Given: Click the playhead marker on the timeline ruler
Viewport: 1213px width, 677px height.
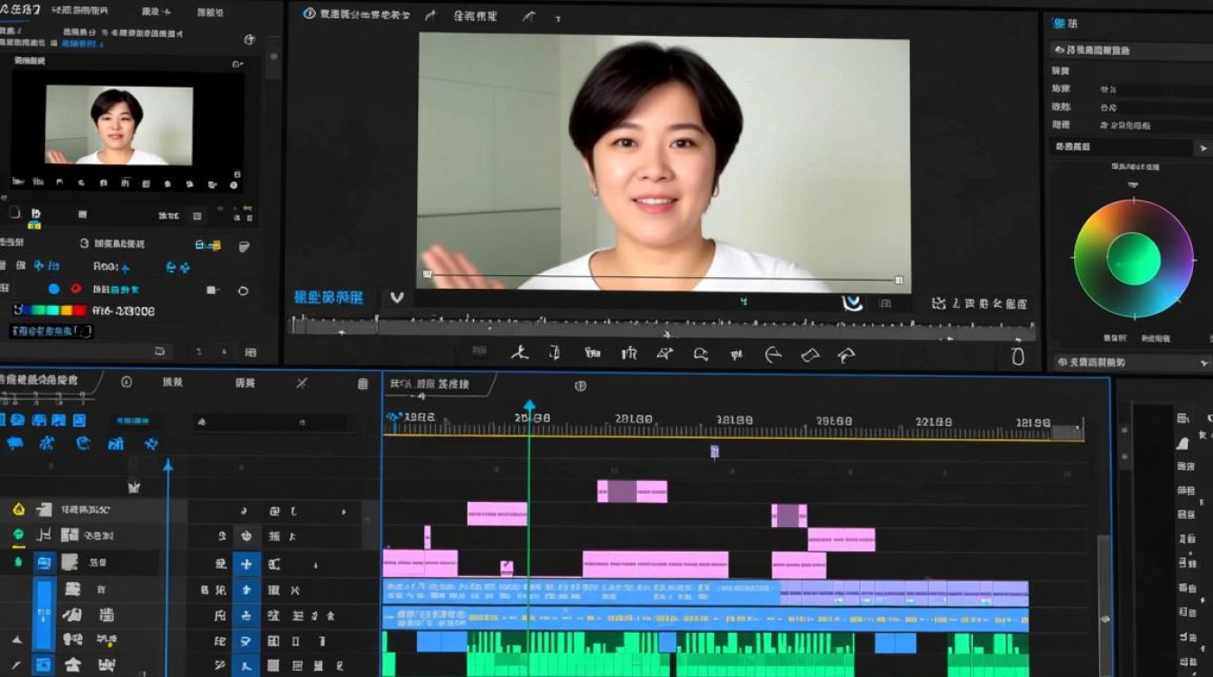Looking at the screenshot, I should click(530, 403).
